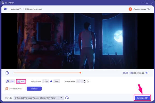155x103 pixels.
Task: Click the output height field showing 600
Action: pyautogui.click(x=57, y=81)
